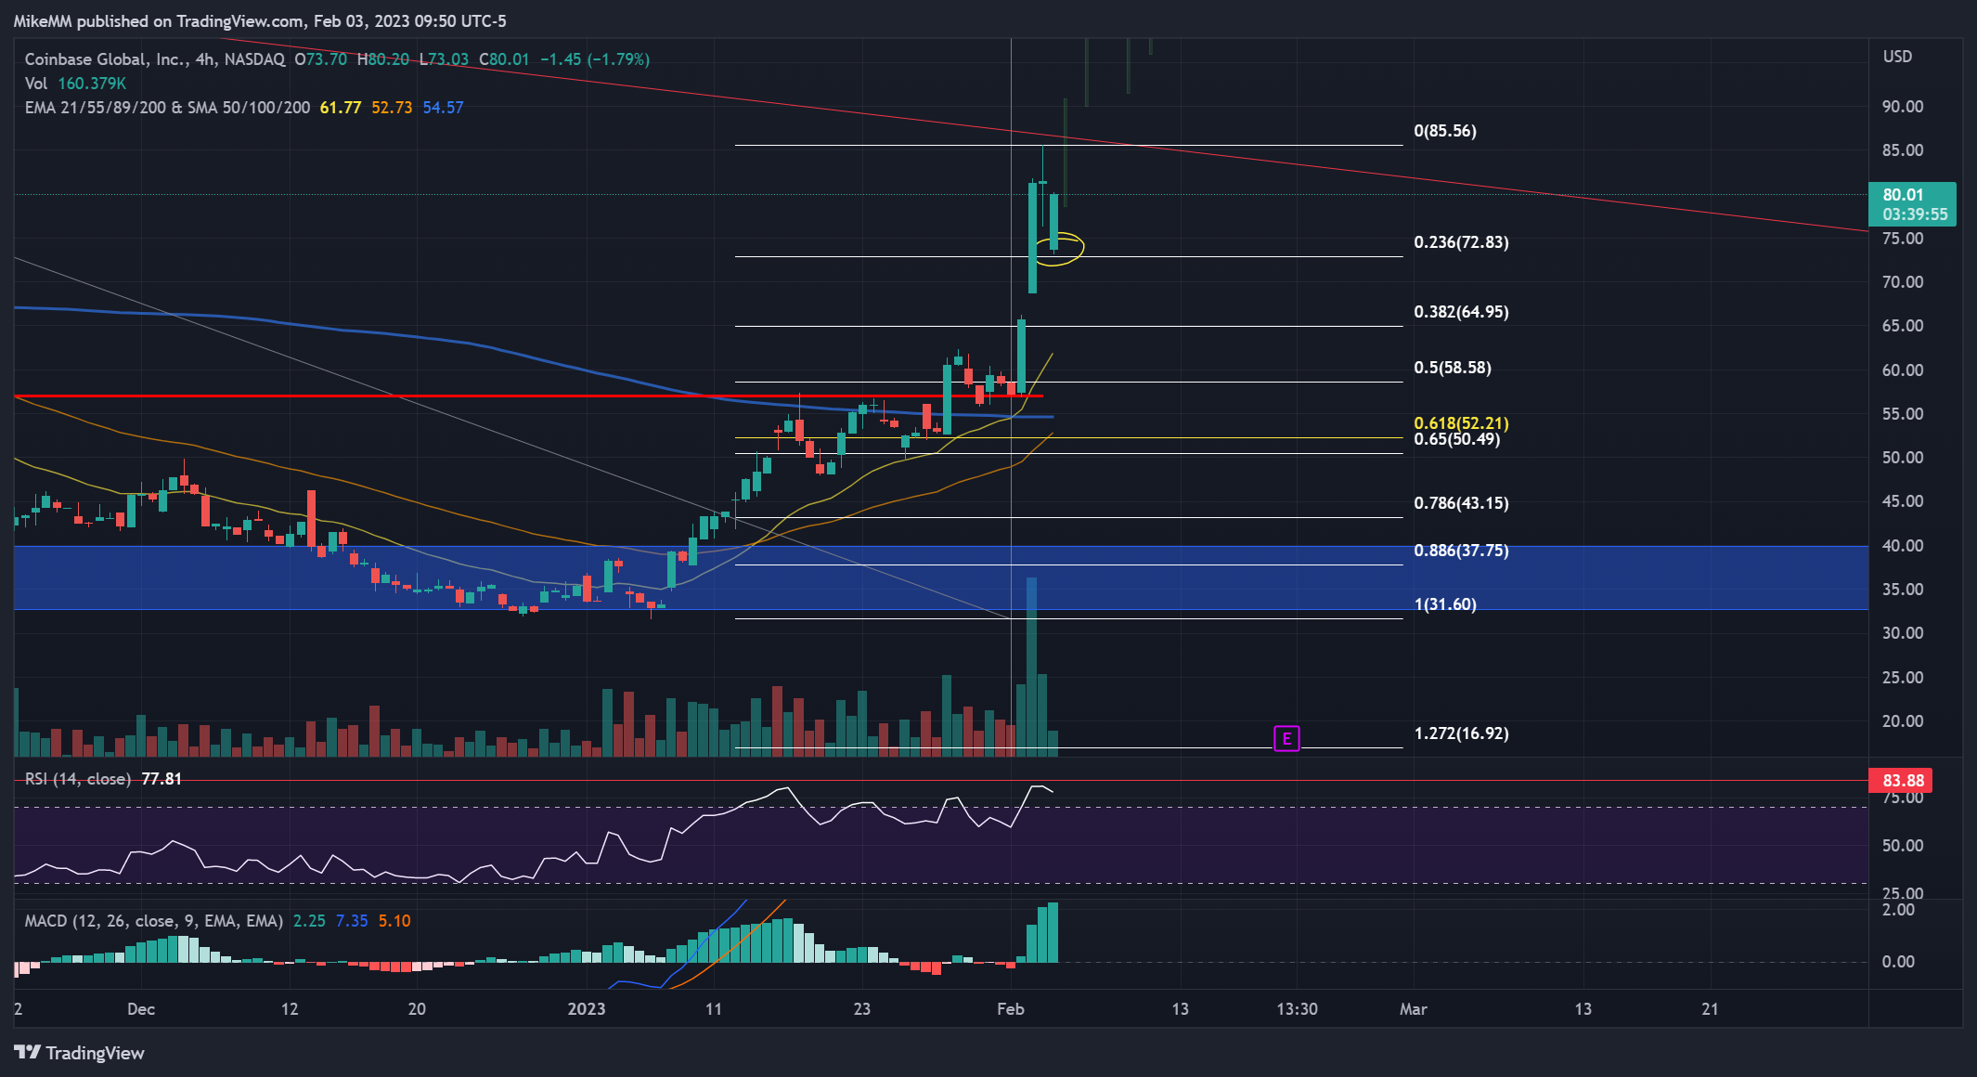Click the current price label 80.01

(x=1912, y=204)
